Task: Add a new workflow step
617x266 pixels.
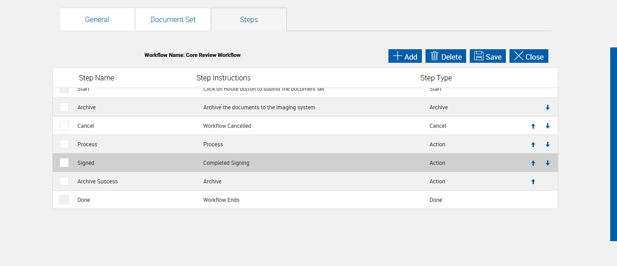Action: coord(405,56)
